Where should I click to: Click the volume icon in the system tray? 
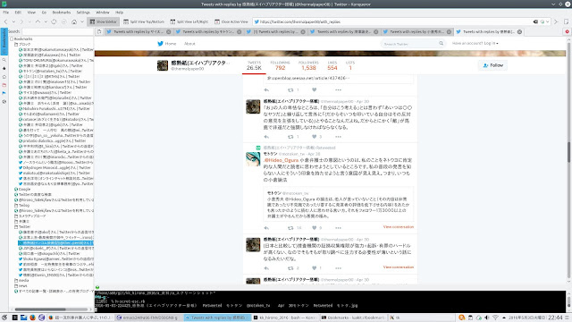(x=487, y=318)
